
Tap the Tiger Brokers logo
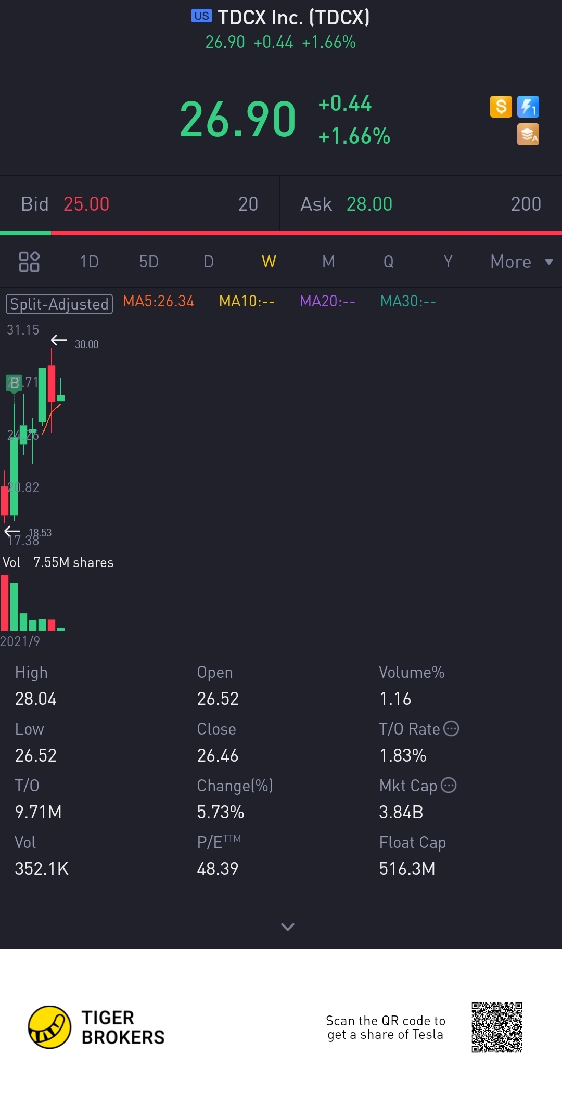(49, 1027)
